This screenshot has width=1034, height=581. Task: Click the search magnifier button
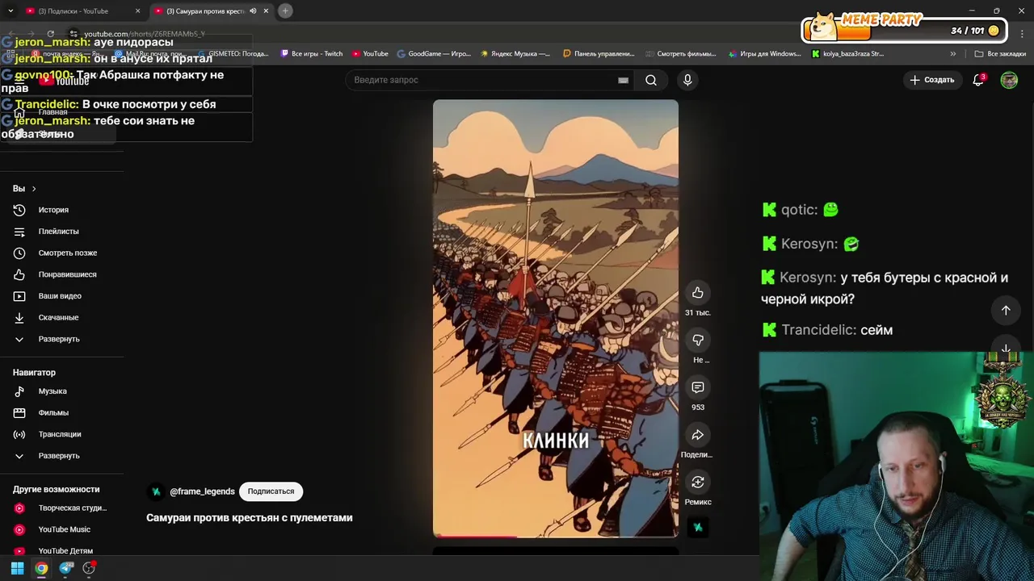651,80
